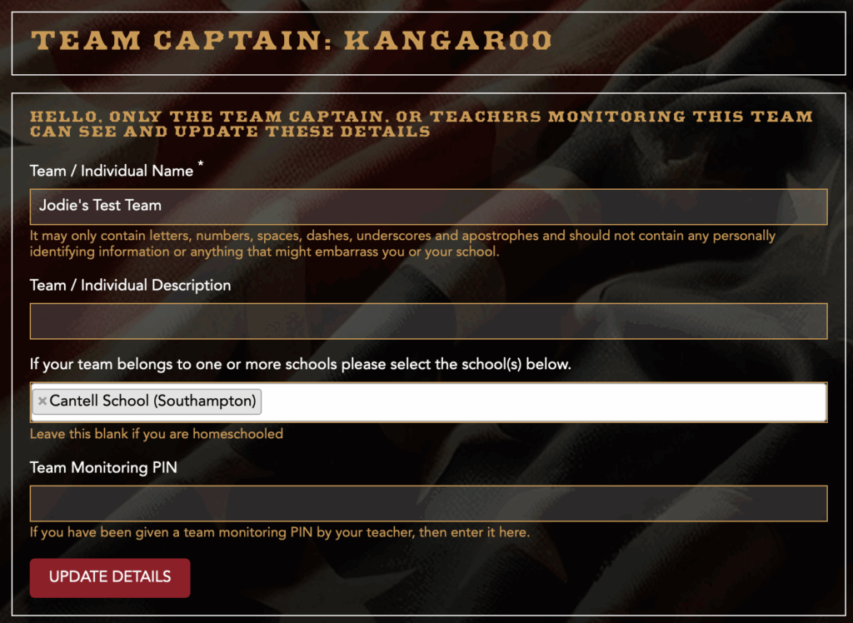The image size is (853, 623).
Task: Click the "If your team belongs to" schools label
Action: [300, 364]
